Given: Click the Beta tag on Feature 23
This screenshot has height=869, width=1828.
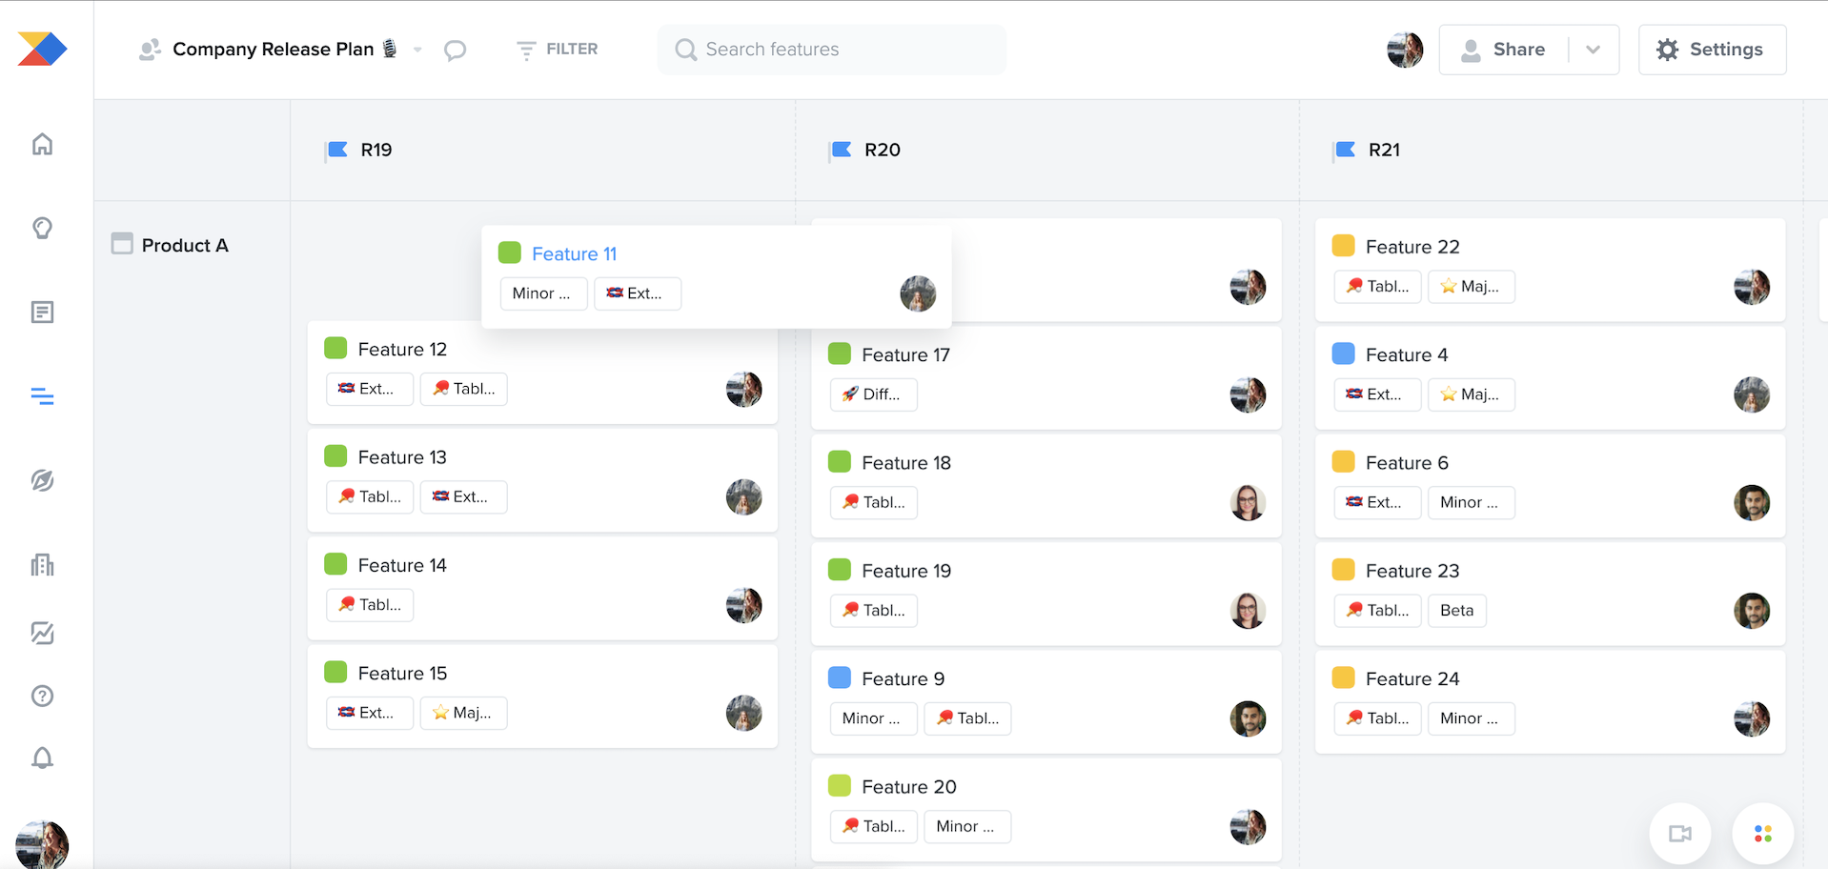Looking at the screenshot, I should pyautogui.click(x=1456, y=611).
